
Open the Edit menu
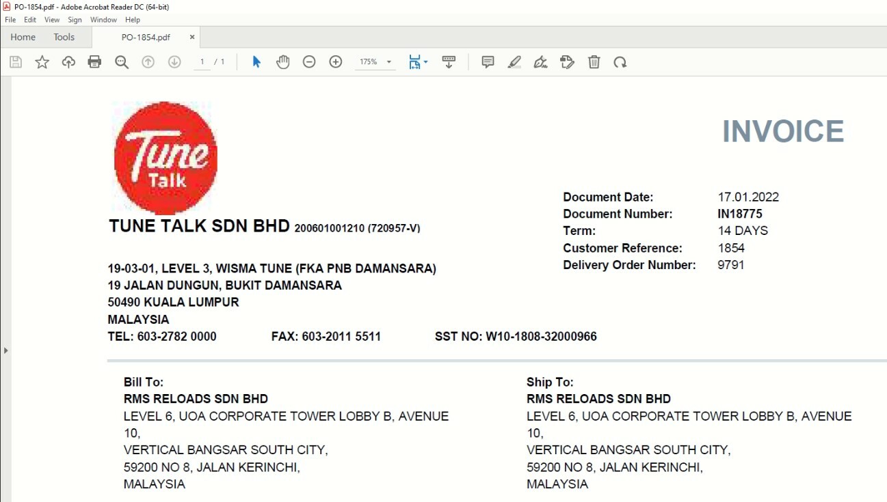[30, 20]
